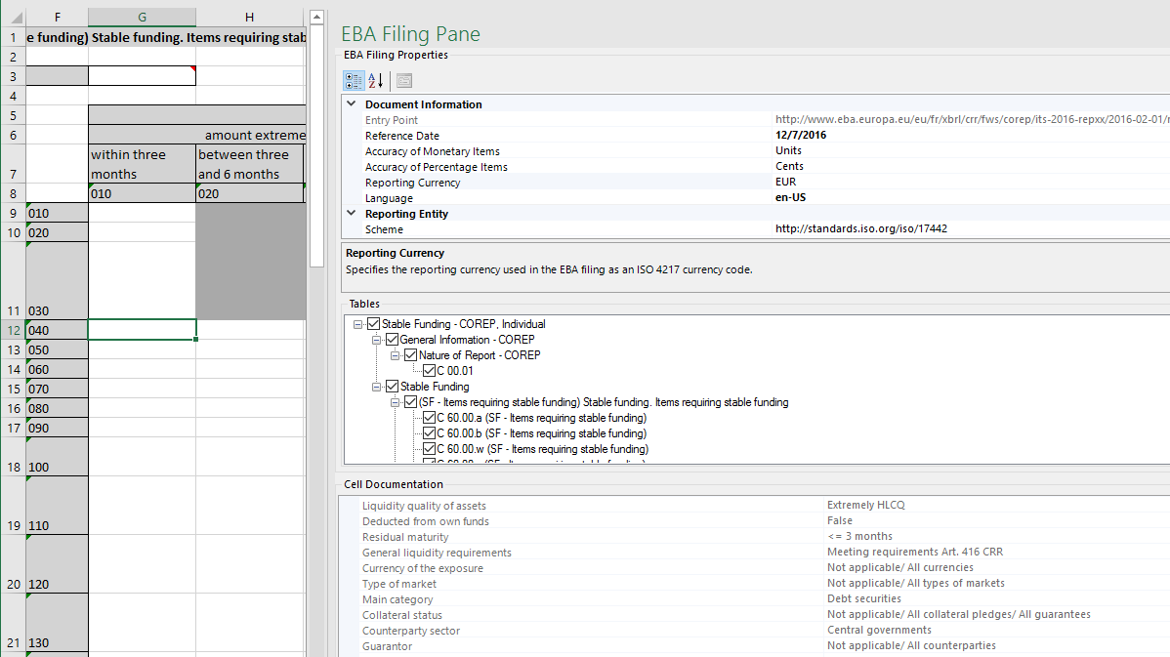Image resolution: width=1170 pixels, height=657 pixels.
Task: Select the Reporting Currency property row label
Action: click(413, 183)
